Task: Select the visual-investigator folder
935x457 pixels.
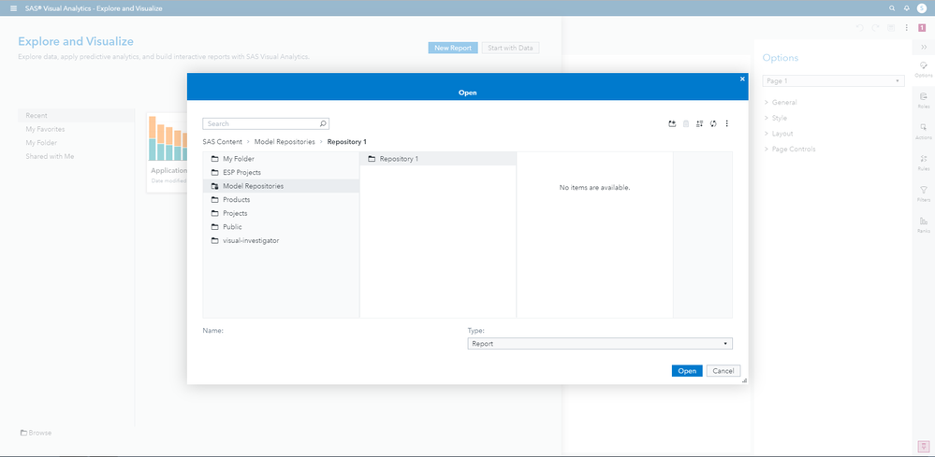Action: 281,240
